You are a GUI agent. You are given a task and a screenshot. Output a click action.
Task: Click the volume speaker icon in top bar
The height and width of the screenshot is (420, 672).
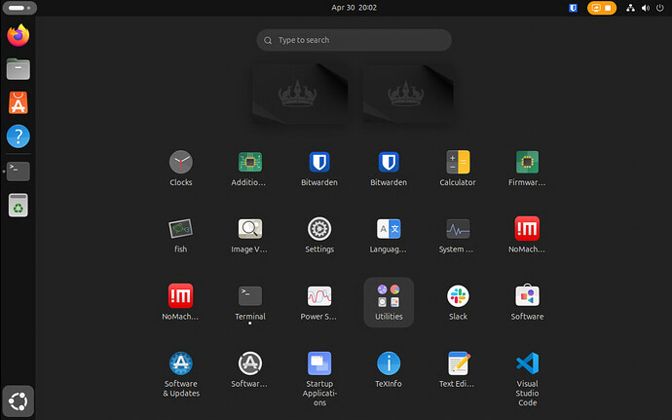pyautogui.click(x=646, y=8)
